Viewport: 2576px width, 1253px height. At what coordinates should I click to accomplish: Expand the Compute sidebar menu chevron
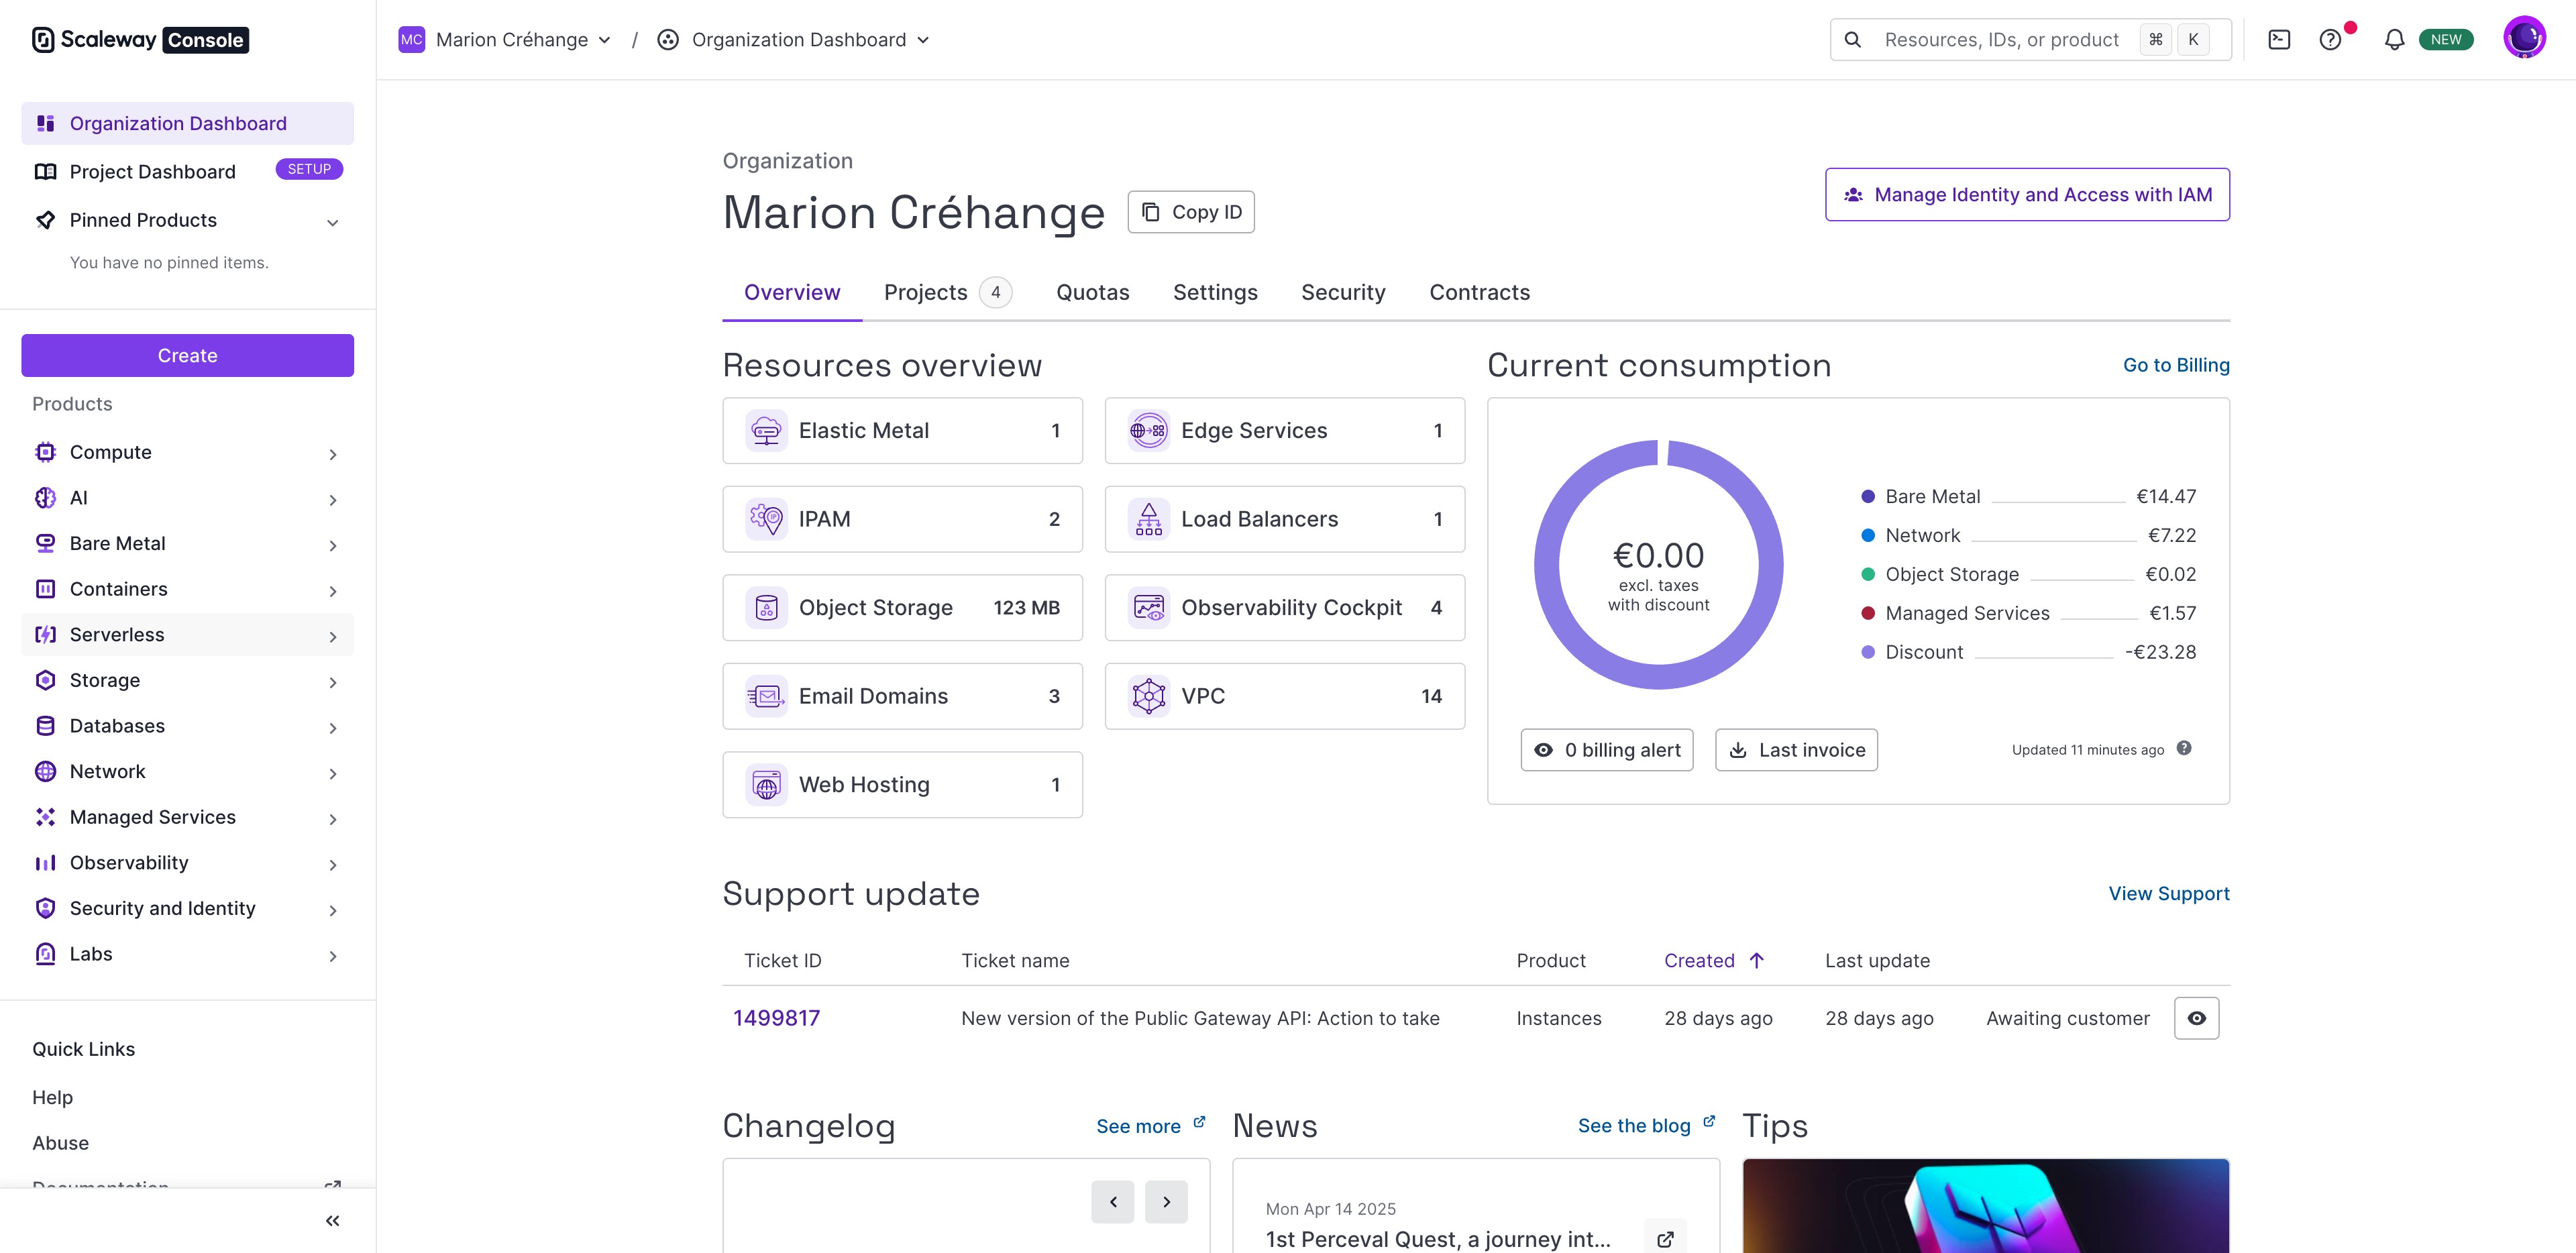coord(333,454)
